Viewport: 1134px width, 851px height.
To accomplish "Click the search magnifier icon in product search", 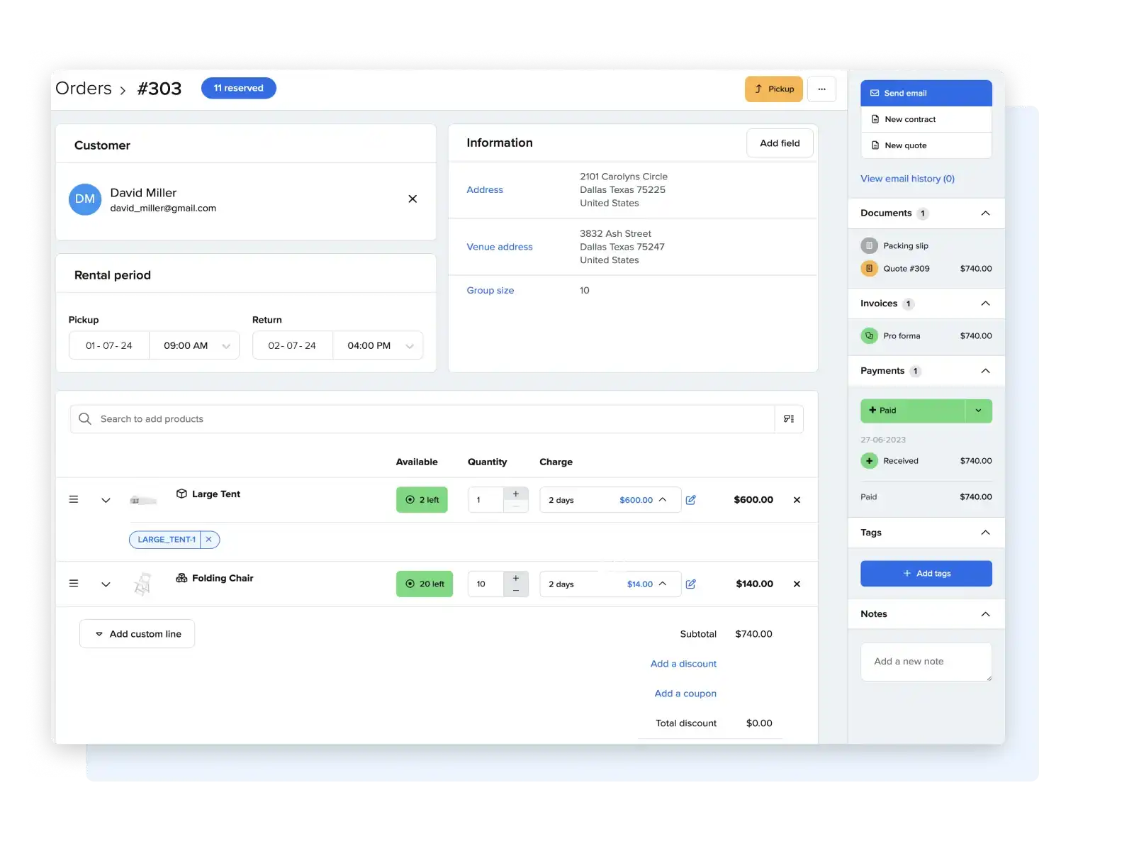I will [x=84, y=418].
